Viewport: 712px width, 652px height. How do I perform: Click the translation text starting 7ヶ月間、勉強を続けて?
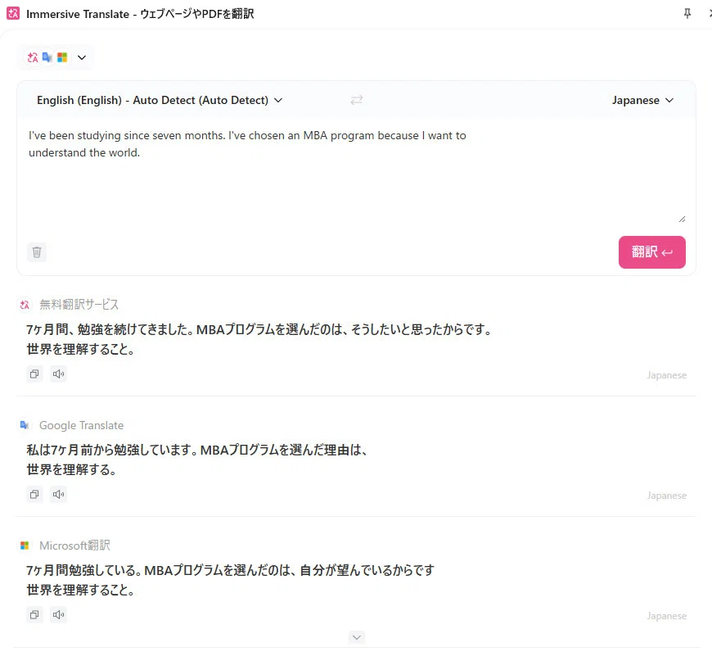pyautogui.click(x=259, y=339)
